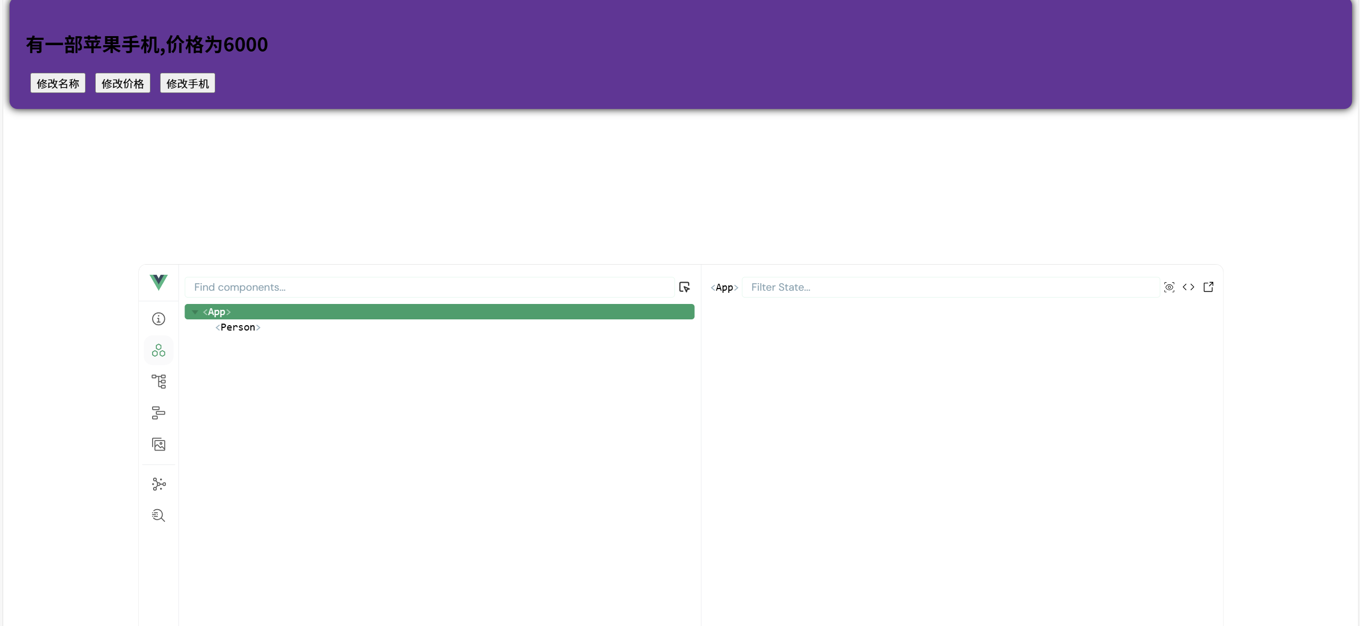Image resolution: width=1360 pixels, height=626 pixels.
Task: Click the Vue logo in devtools
Action: 158,282
